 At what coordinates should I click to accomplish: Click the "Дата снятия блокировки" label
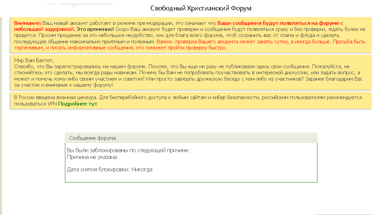98,170
